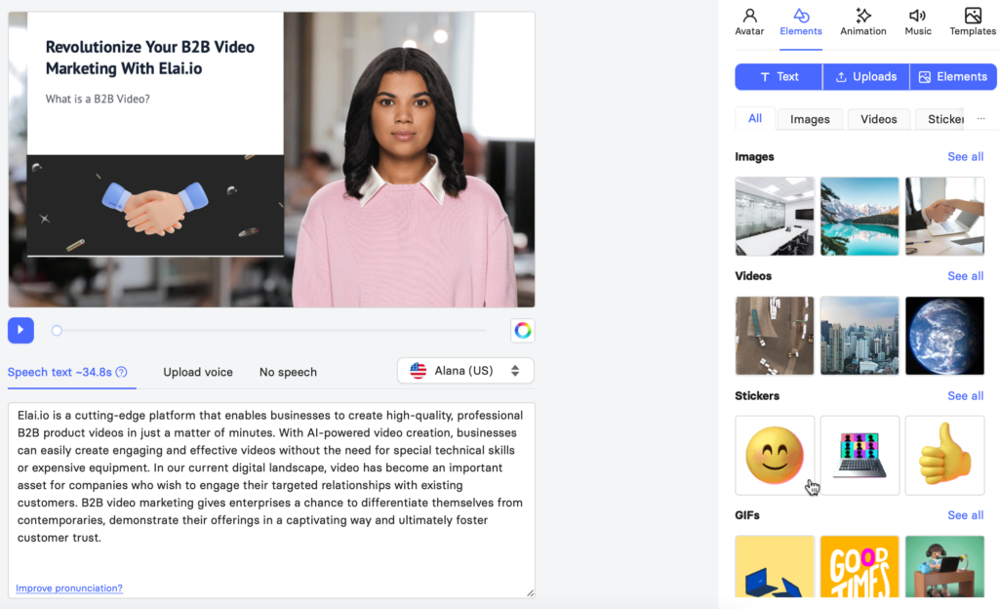
Task: Click the speech duration help icon
Action: (121, 372)
